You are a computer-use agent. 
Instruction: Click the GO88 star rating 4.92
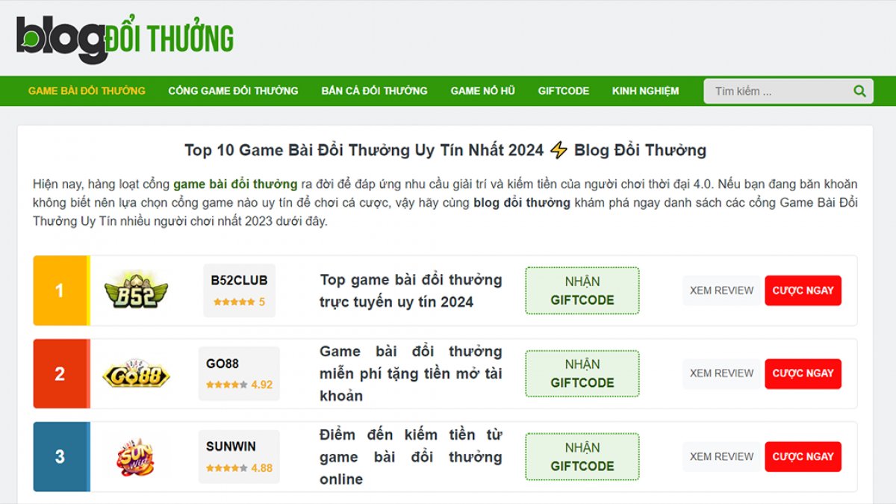point(239,385)
